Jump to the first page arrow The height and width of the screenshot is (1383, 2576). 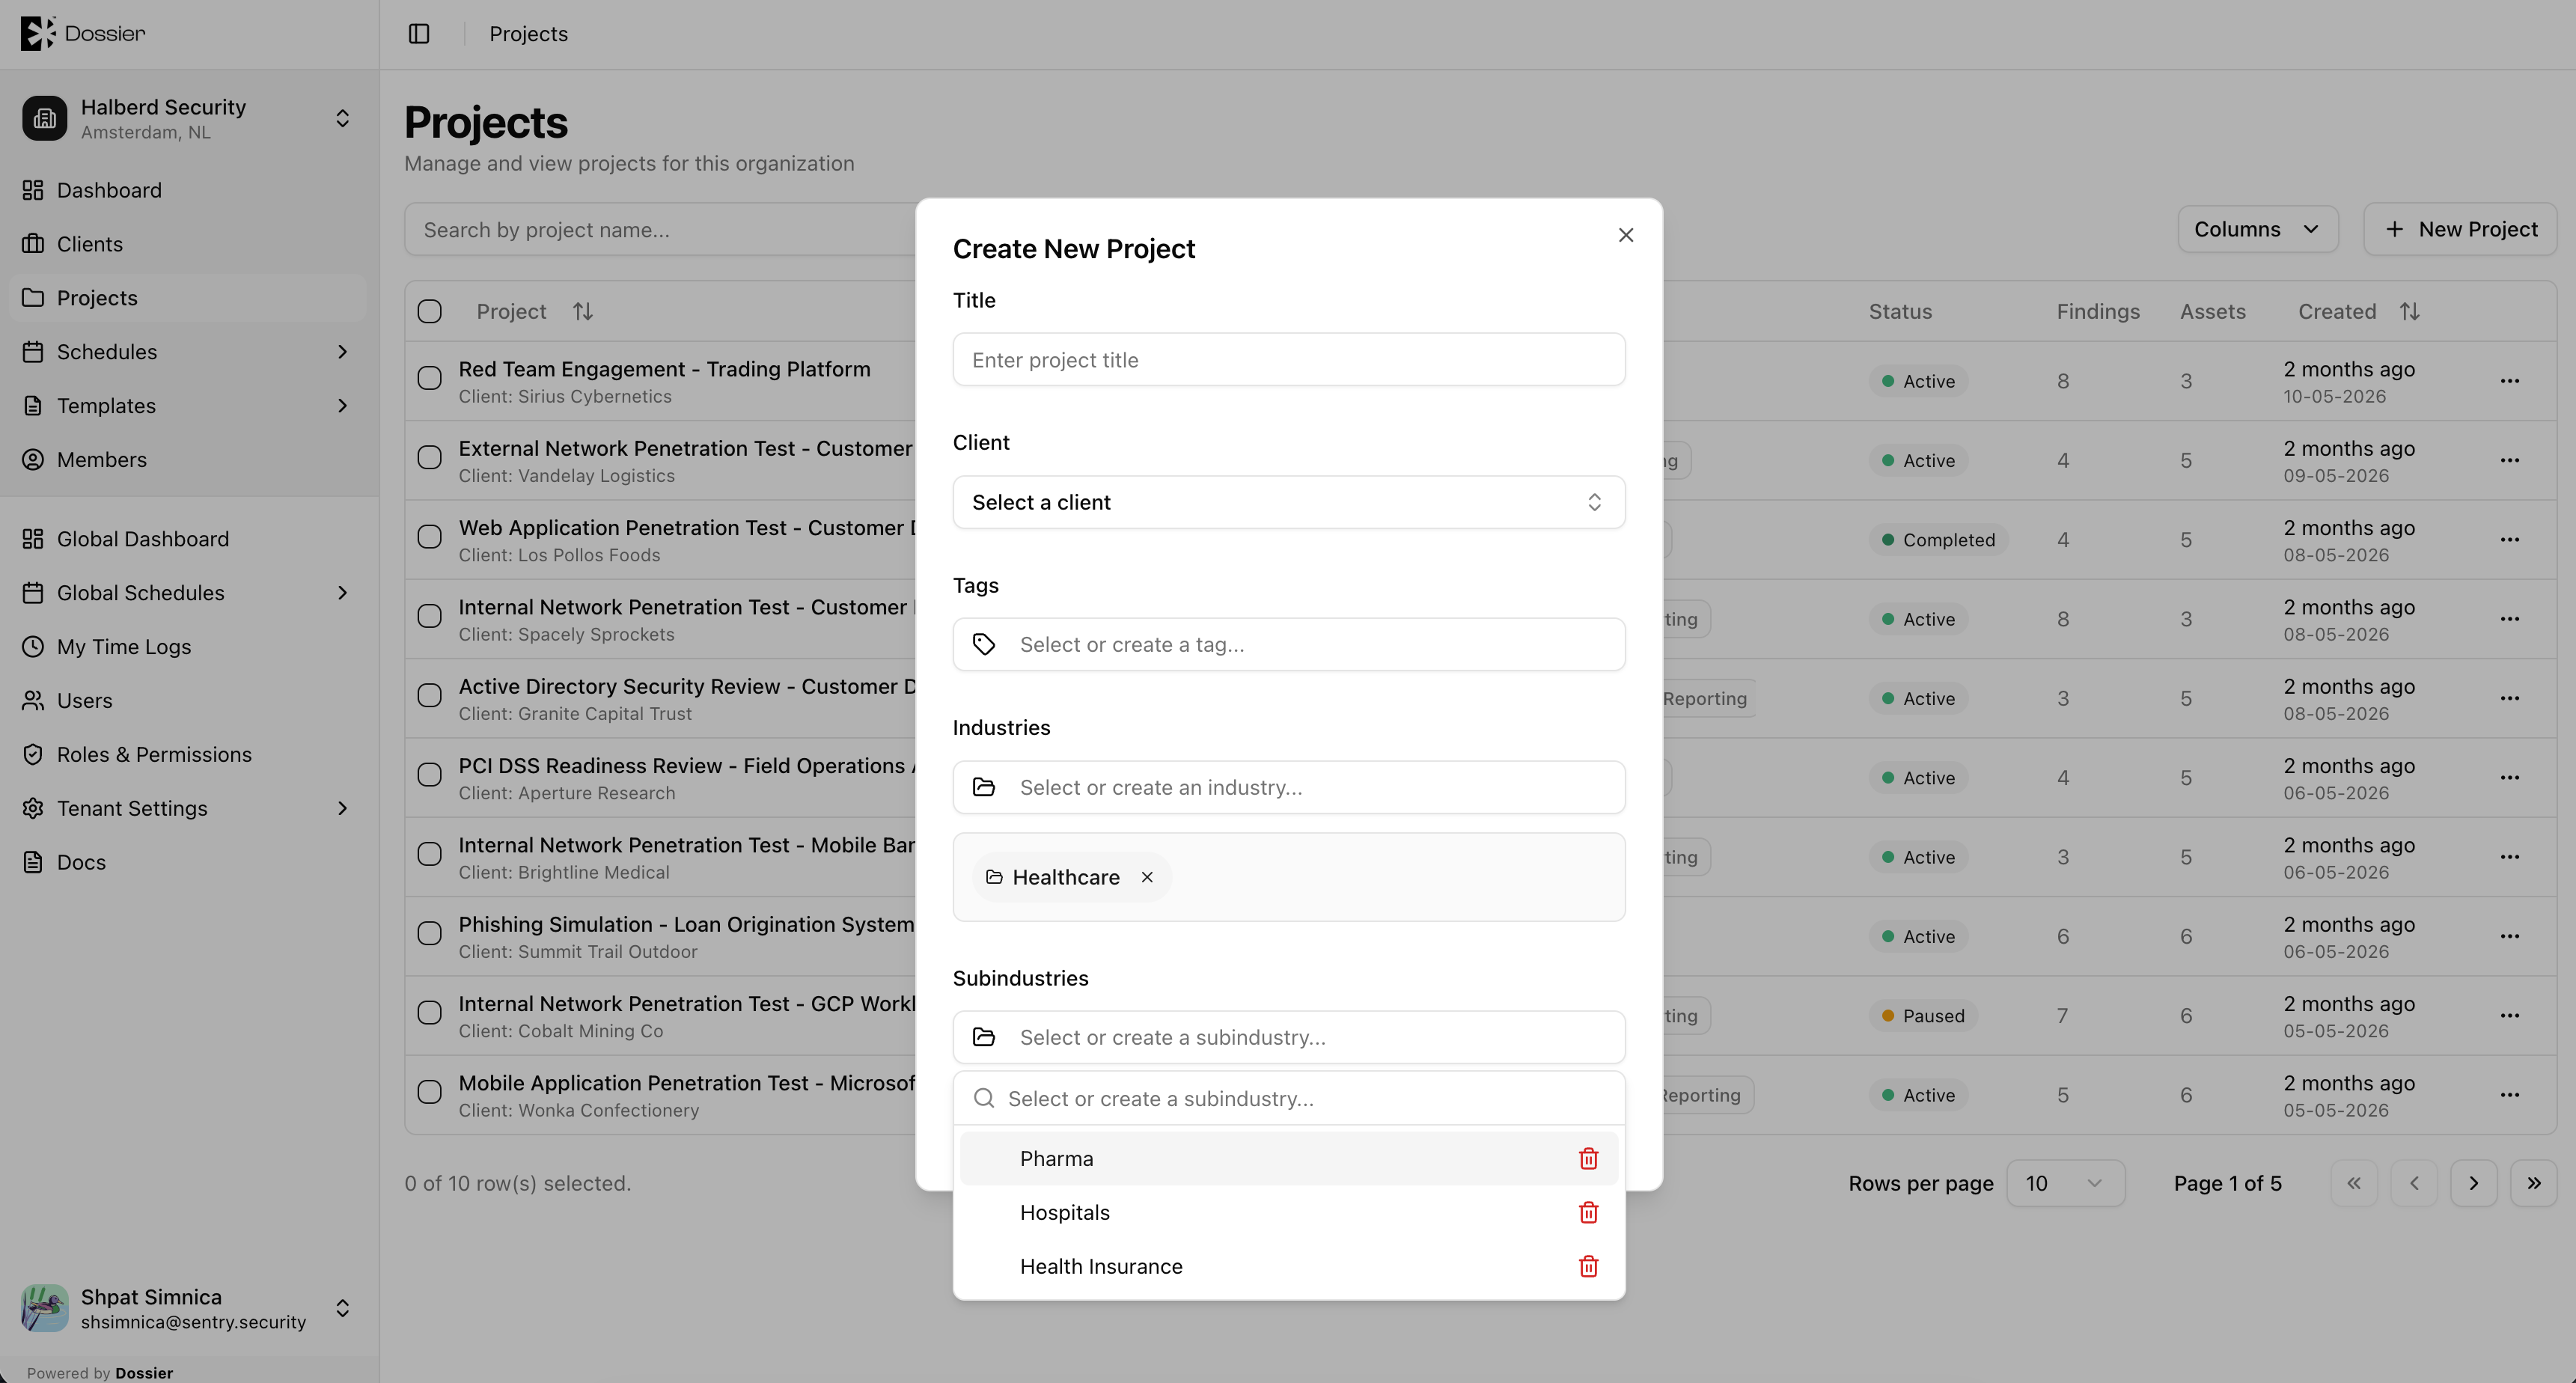click(x=2354, y=1183)
